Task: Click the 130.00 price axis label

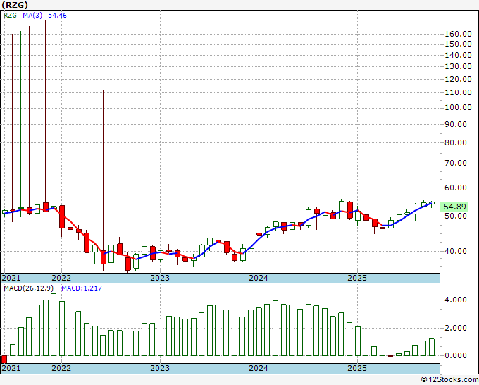Action: click(458, 66)
